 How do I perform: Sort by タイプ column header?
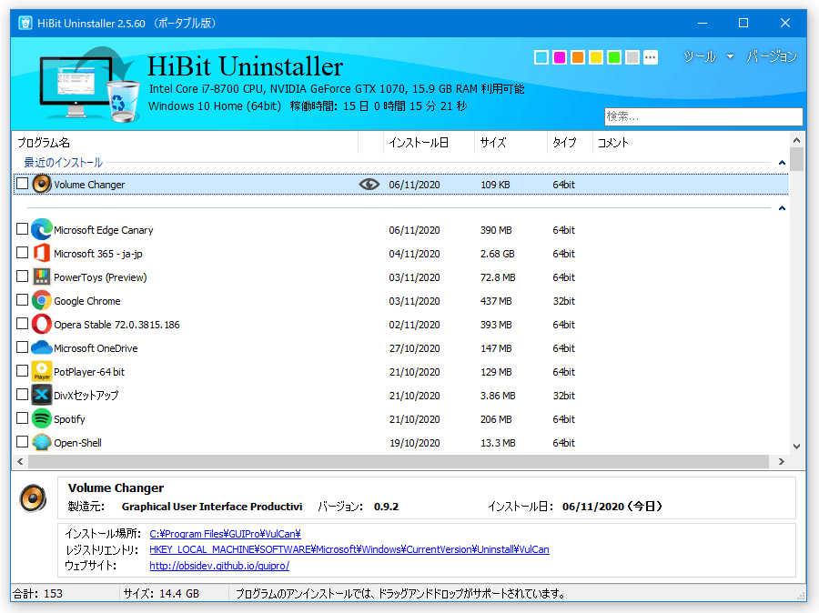(x=564, y=143)
